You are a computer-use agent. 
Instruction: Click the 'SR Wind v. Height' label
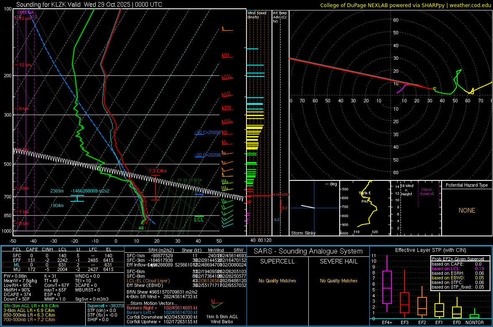407,190
